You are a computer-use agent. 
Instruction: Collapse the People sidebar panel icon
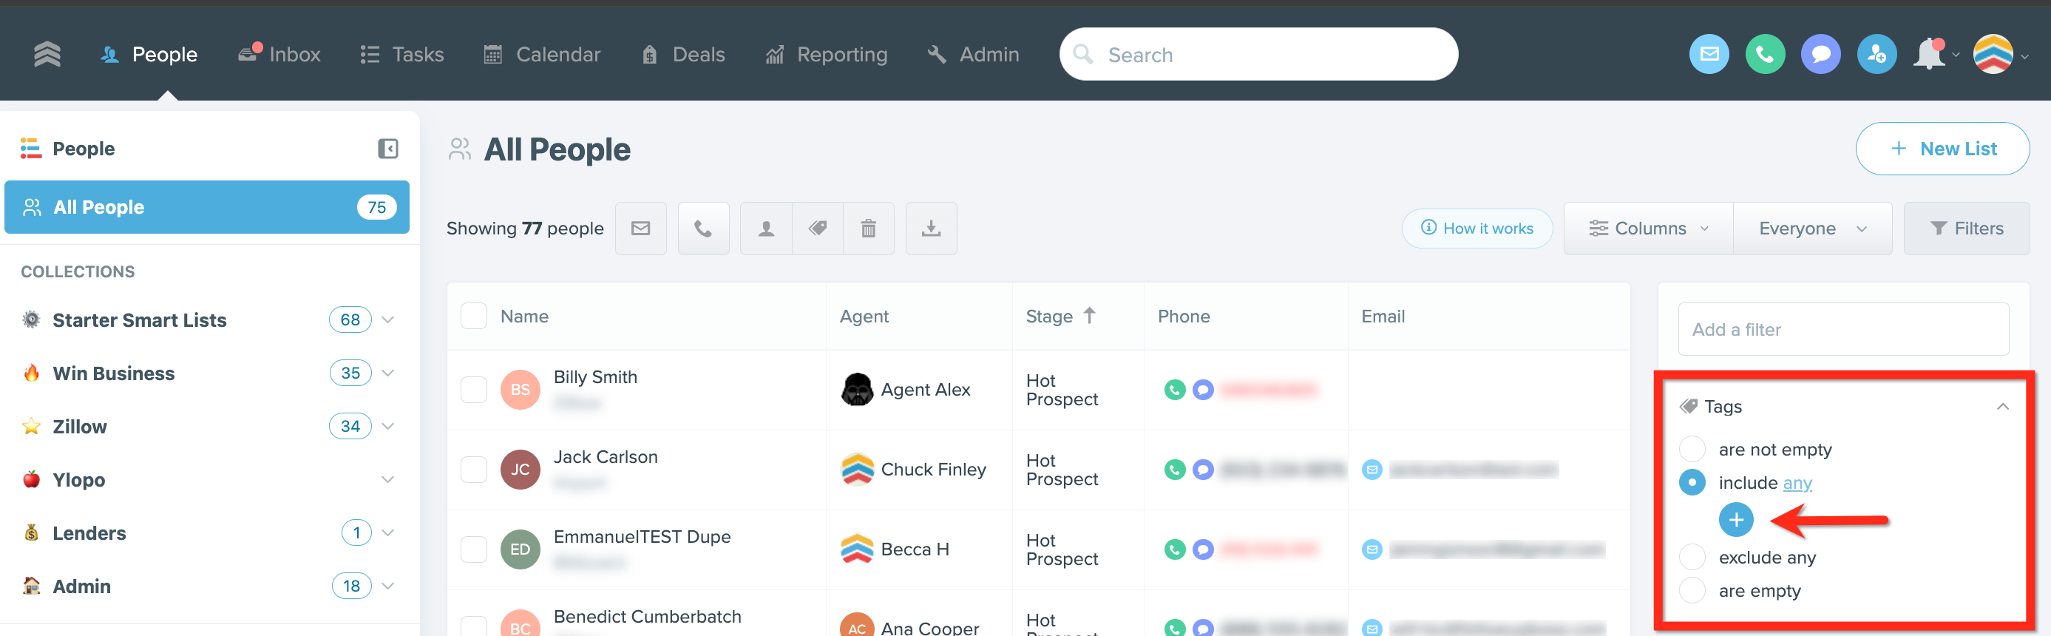click(x=387, y=149)
